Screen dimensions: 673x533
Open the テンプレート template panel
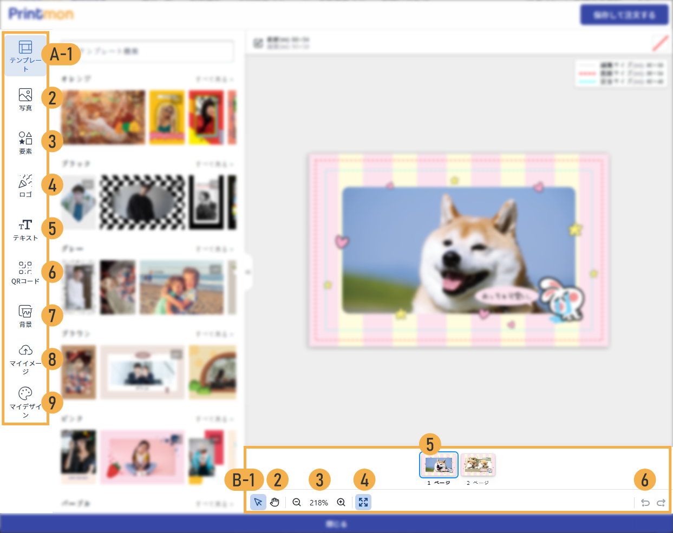pyautogui.click(x=25, y=55)
